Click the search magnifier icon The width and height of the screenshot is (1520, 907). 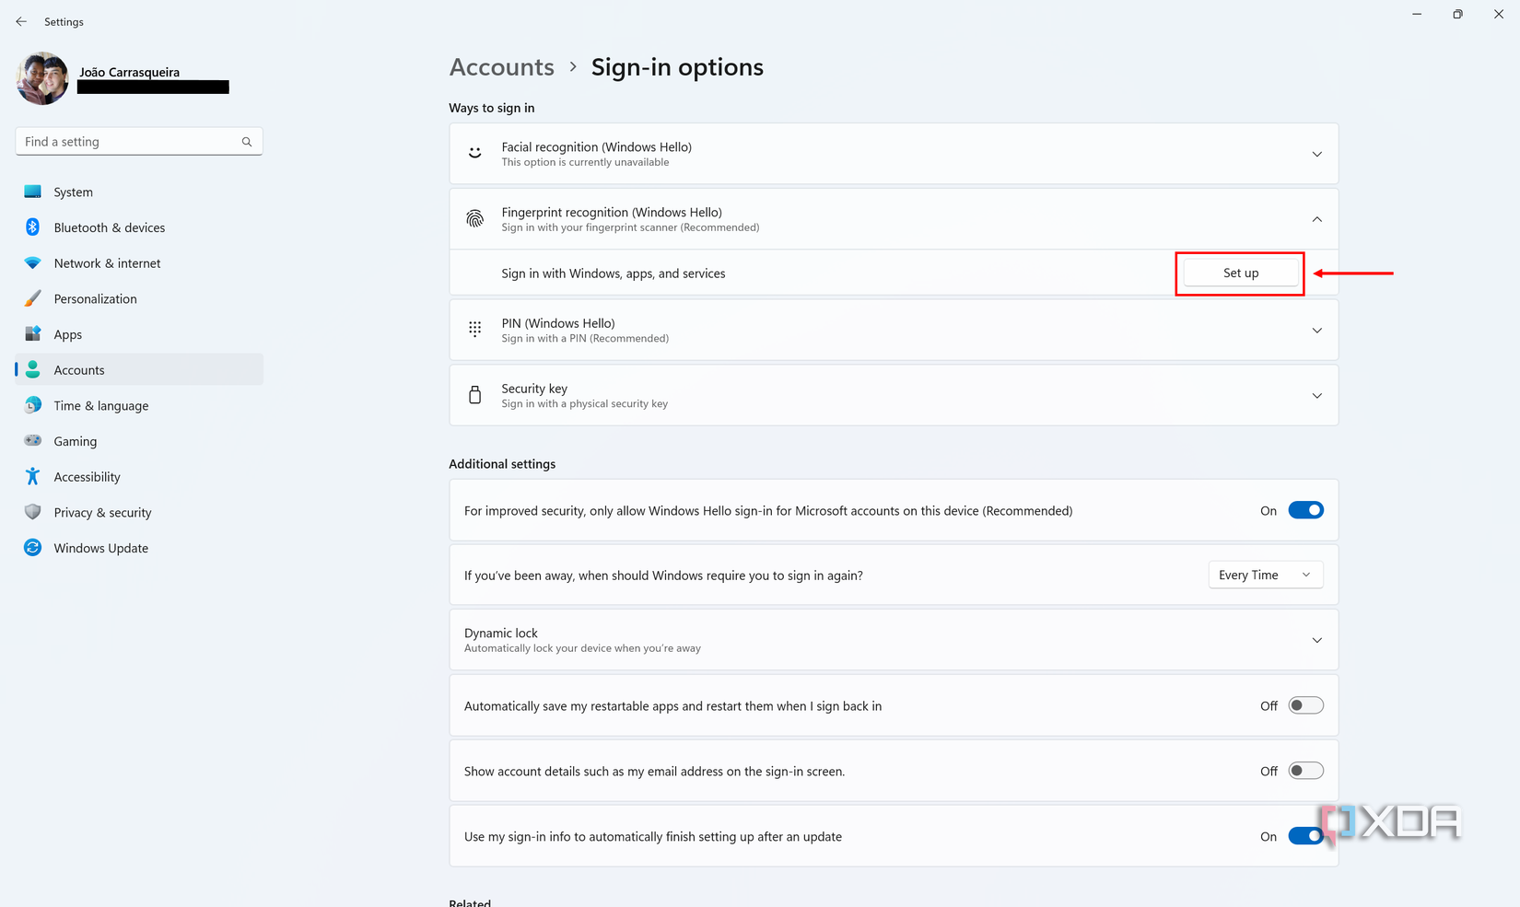(x=247, y=142)
